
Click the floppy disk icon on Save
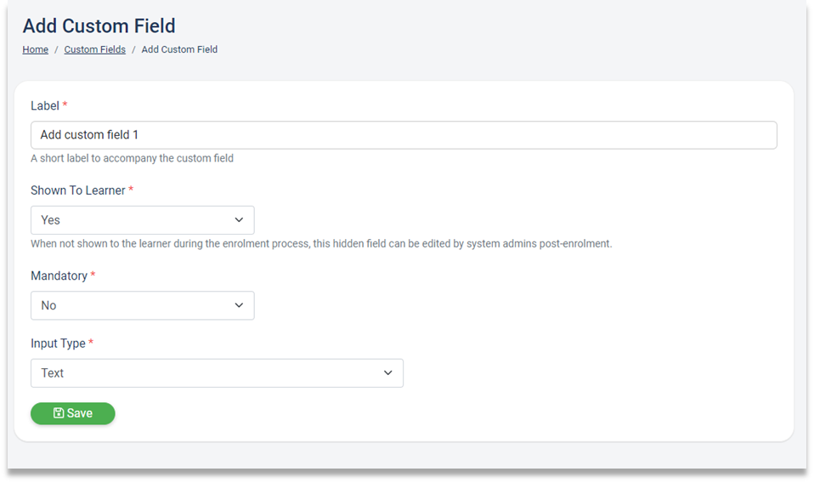[59, 413]
